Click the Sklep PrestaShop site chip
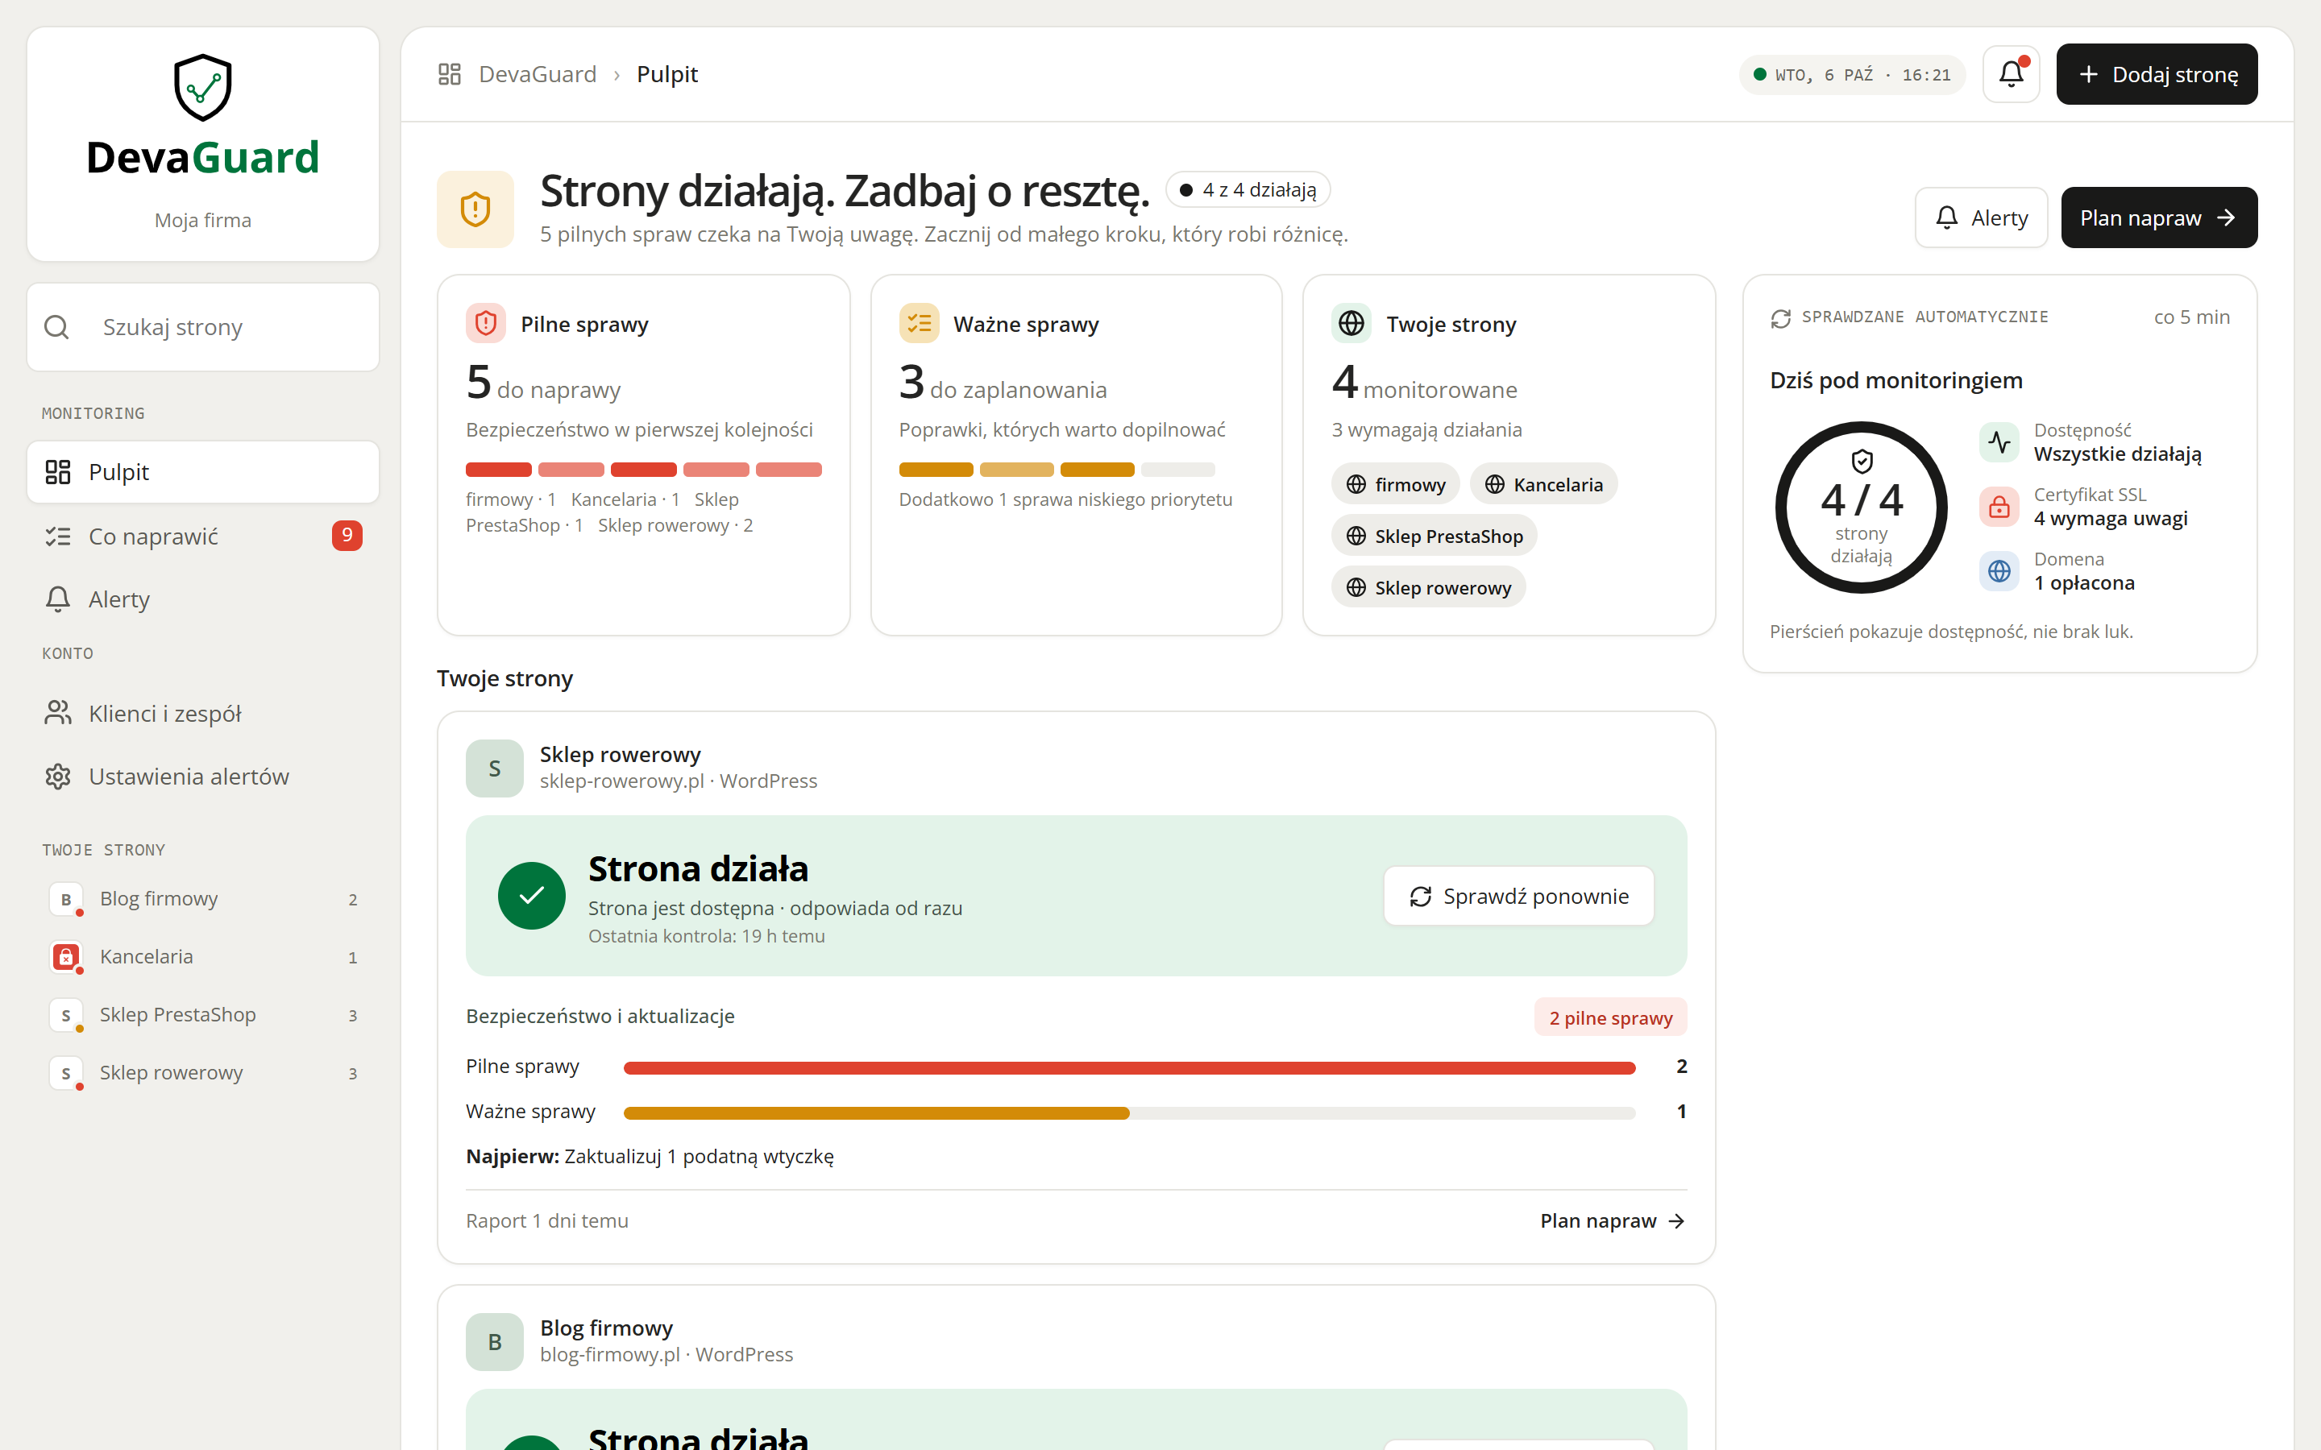The image size is (2321, 1450). (x=1434, y=536)
